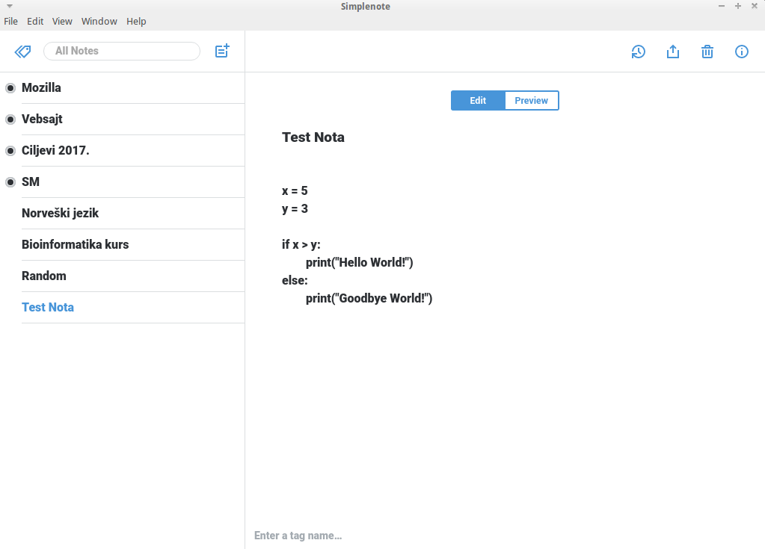This screenshot has height=549, width=765.
Task: Click the share note icon
Action: pos(672,52)
